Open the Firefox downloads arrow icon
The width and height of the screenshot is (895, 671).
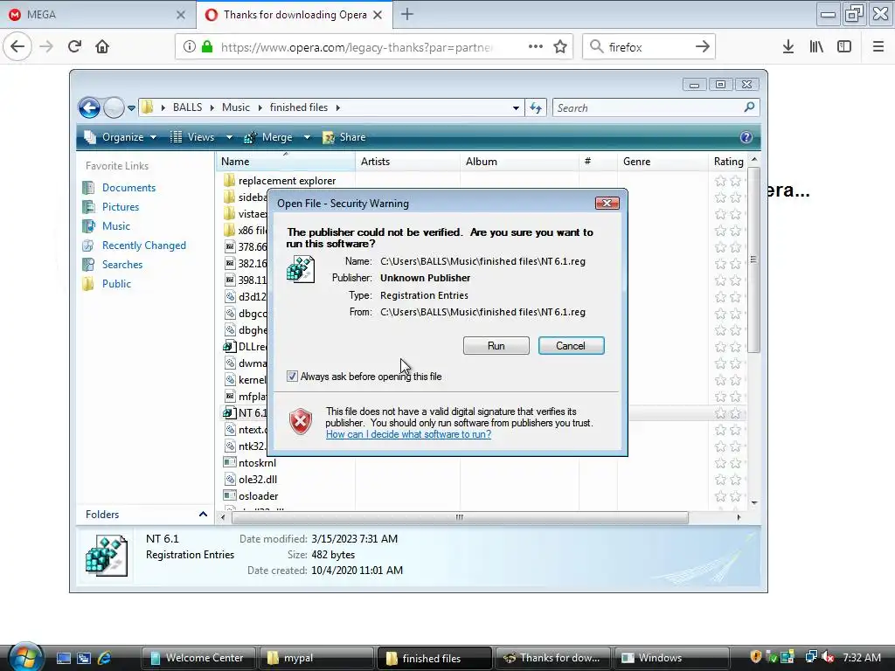tap(788, 47)
